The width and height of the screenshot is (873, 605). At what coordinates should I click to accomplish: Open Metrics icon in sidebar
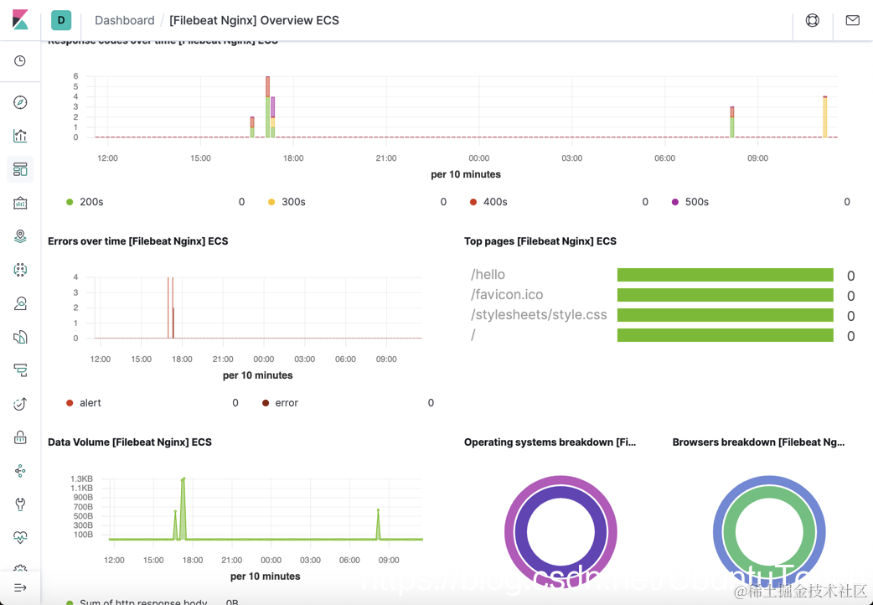point(20,303)
